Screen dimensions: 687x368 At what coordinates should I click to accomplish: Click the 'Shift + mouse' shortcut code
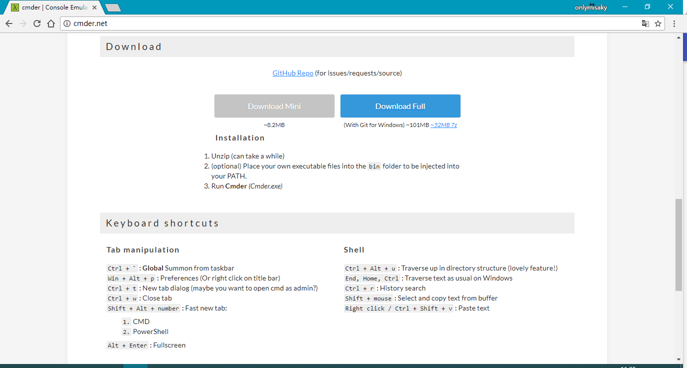click(x=368, y=298)
